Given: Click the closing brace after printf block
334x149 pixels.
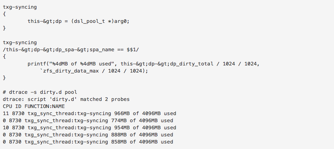Looking at the screenshot, I should pyautogui.click(x=4, y=78).
